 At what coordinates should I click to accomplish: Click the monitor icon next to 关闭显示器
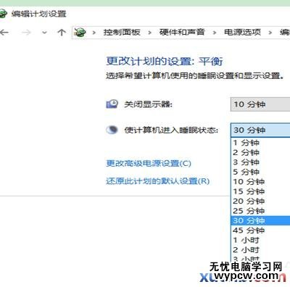tap(112, 104)
